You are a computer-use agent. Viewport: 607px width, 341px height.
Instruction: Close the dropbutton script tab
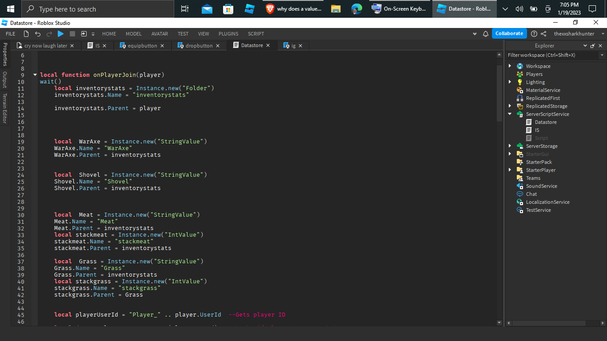[x=218, y=45]
